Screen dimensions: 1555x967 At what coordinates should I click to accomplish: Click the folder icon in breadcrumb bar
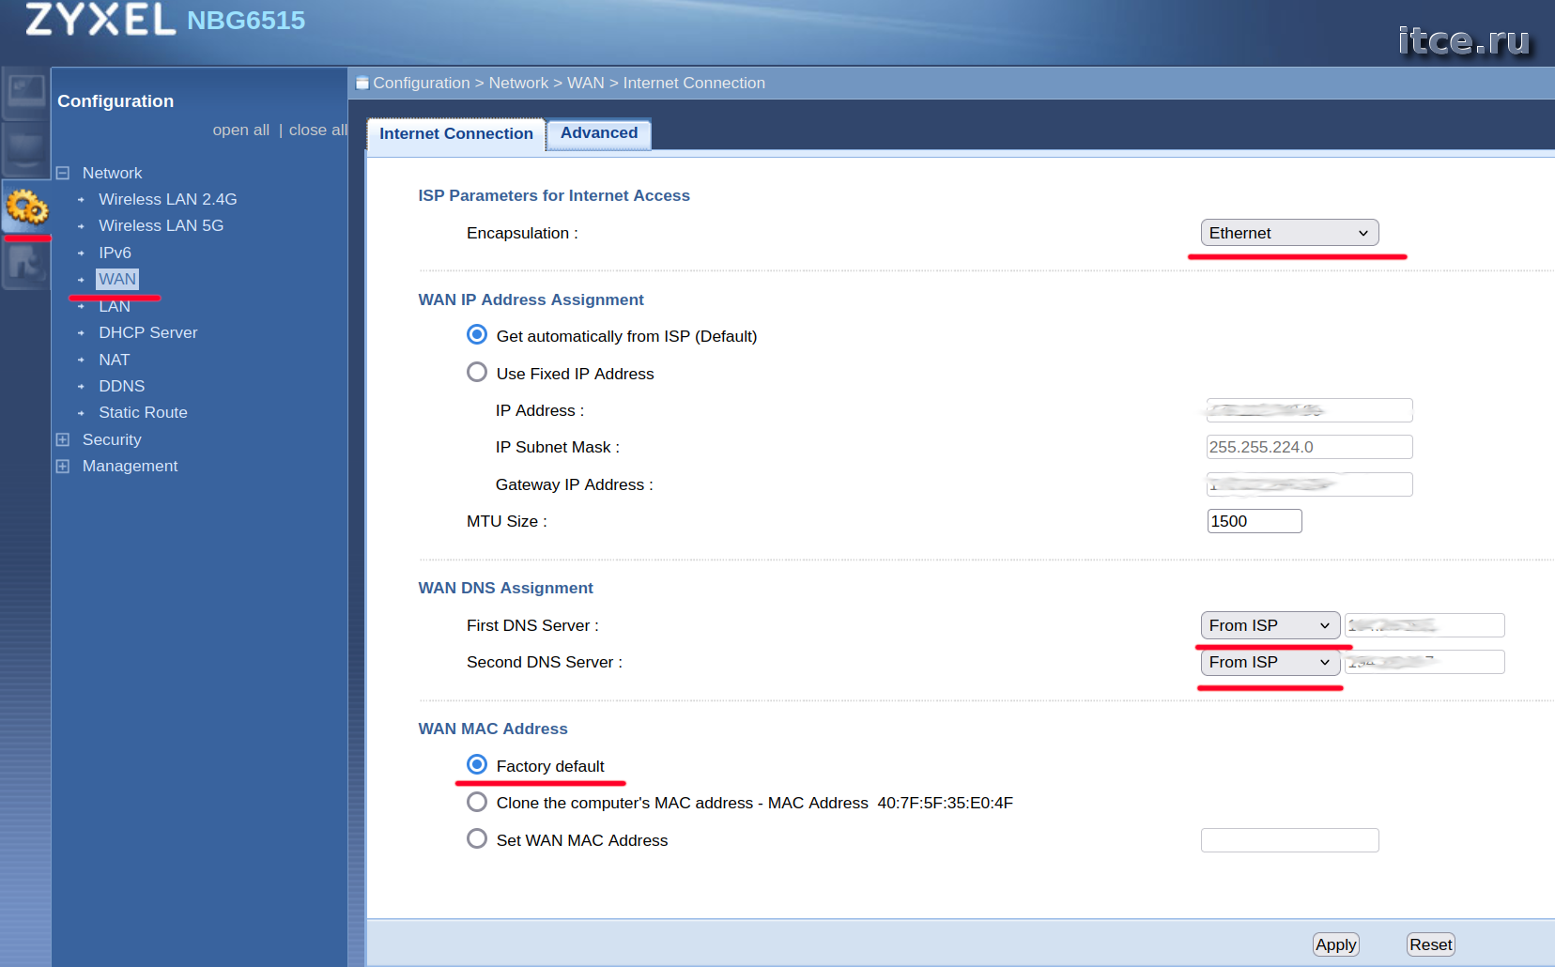tap(362, 83)
